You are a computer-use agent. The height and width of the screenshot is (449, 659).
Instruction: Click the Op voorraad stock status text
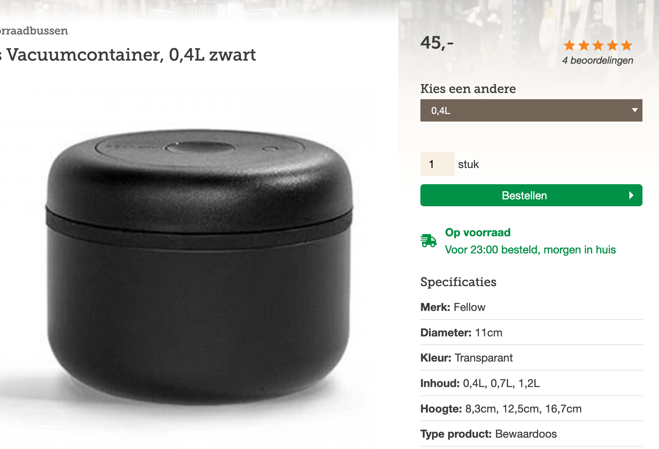pos(478,232)
